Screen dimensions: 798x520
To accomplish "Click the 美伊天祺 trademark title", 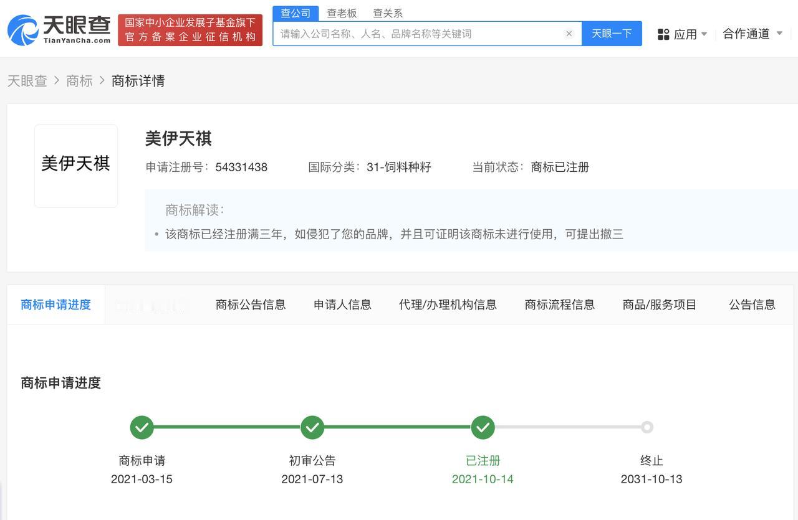I will coord(178,138).
